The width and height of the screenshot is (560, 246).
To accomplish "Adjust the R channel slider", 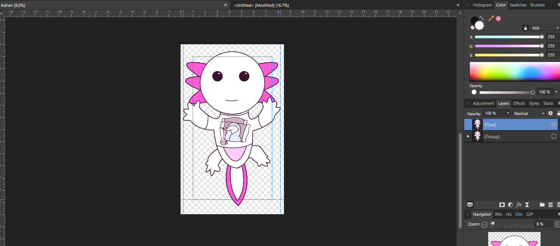I will click(509, 37).
